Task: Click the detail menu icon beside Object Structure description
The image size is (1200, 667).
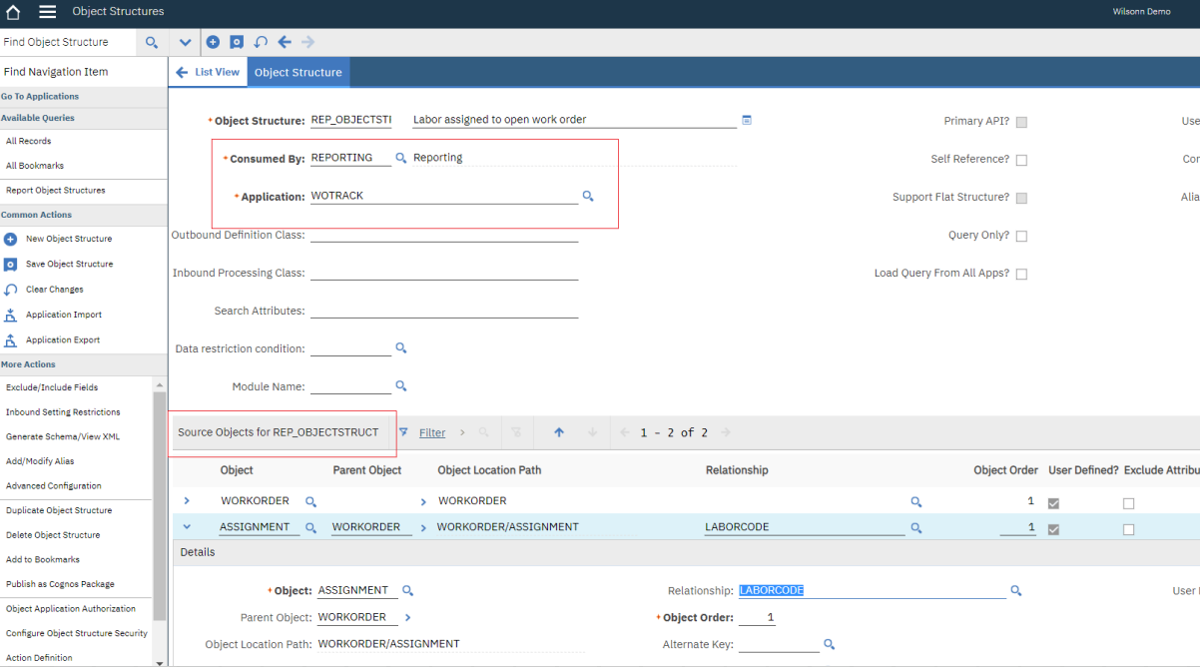Action: tap(746, 119)
